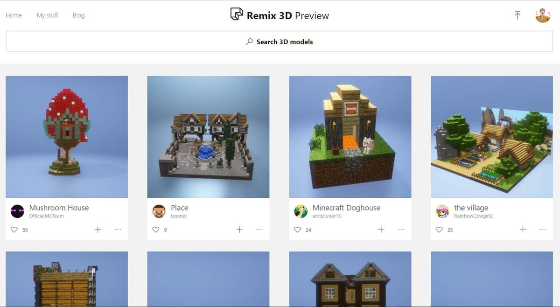View the RainbowCowgirl2 creator profile

[x=473, y=216]
